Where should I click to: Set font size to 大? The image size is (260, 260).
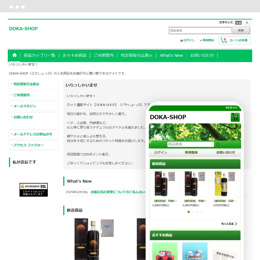tap(247, 23)
